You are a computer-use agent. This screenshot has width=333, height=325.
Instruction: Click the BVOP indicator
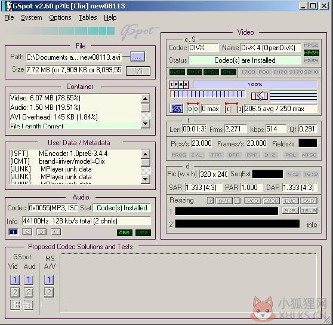point(195,72)
